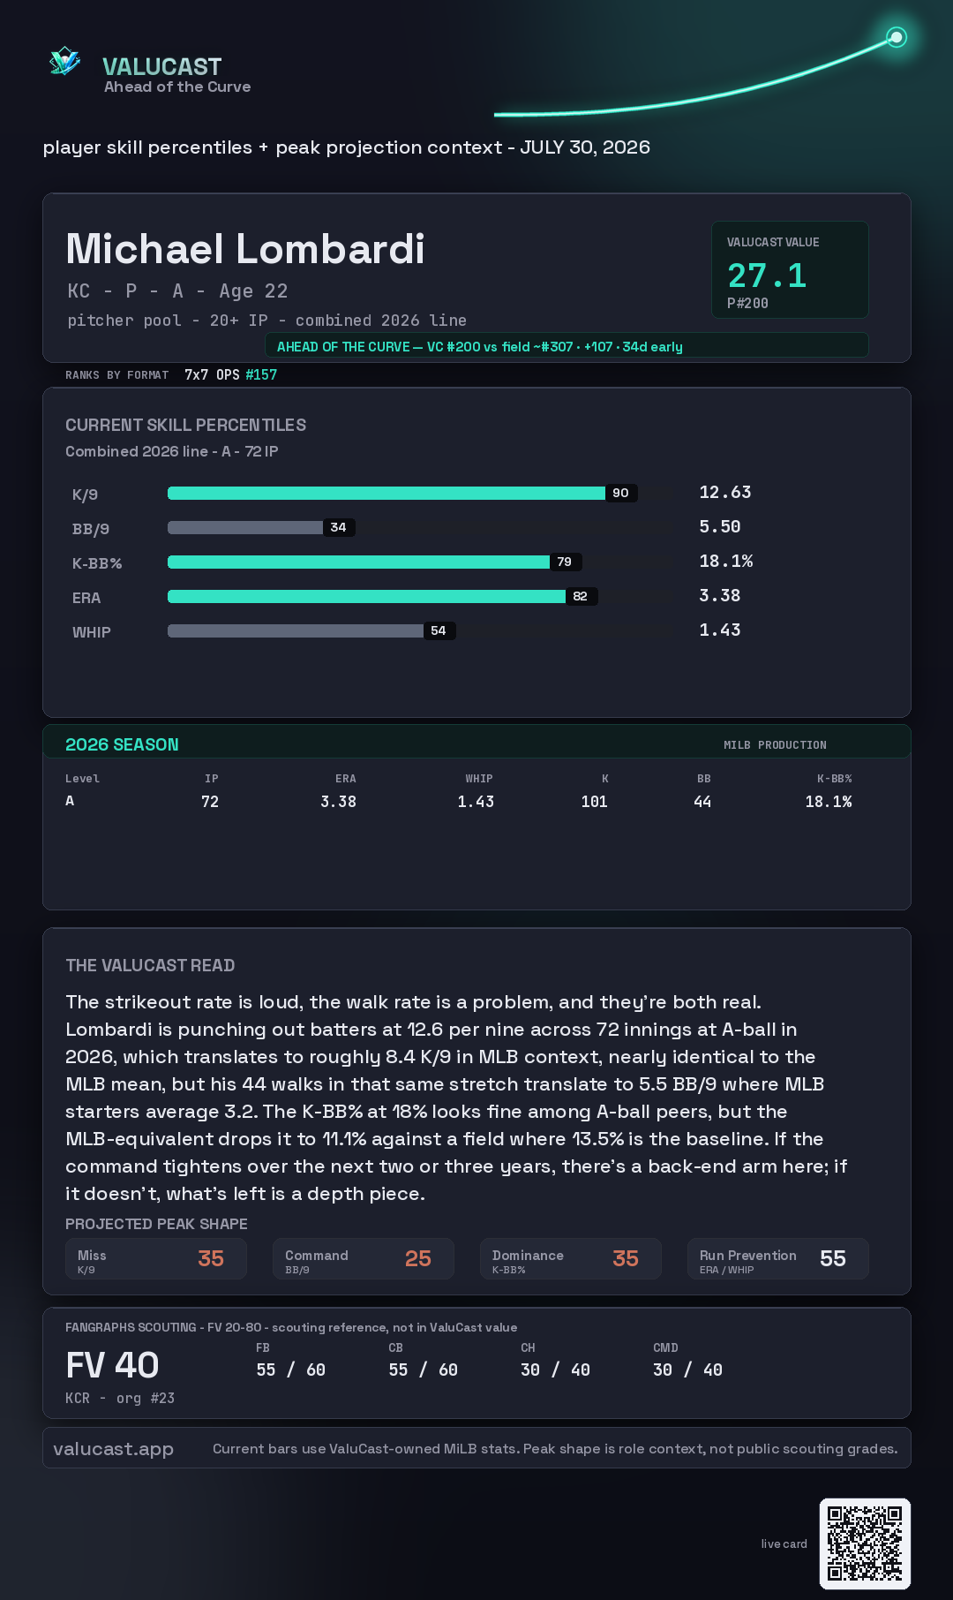Select the Run Prevention chip
The image size is (953, 1600).
pyautogui.click(x=778, y=1259)
